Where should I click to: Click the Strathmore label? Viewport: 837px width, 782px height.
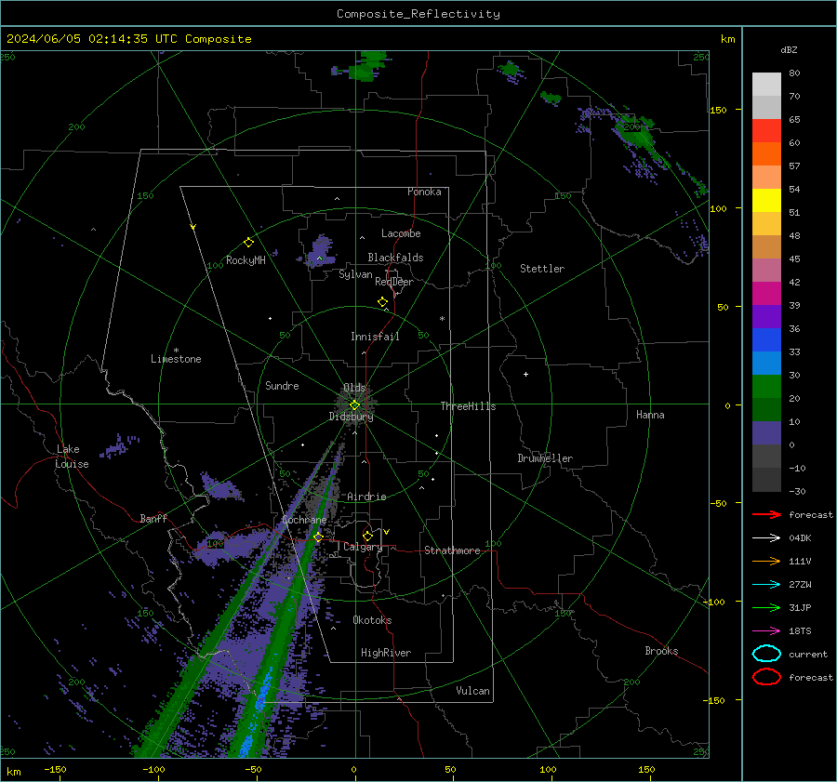452,550
